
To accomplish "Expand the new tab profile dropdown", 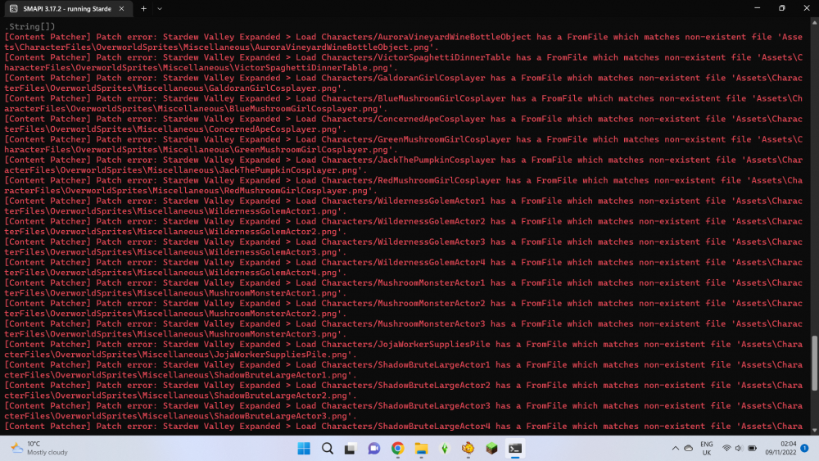I will (x=160, y=8).
